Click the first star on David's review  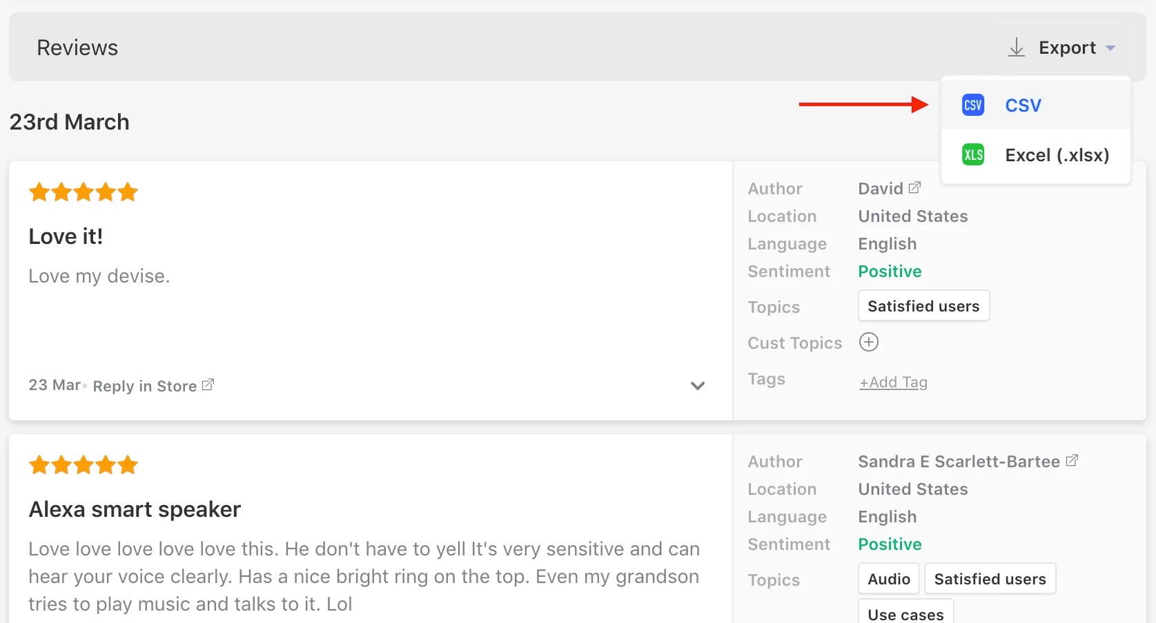pos(39,192)
